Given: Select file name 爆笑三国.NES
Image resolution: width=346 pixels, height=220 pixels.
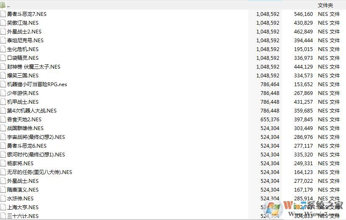Looking at the screenshot, I should (x=23, y=76).
